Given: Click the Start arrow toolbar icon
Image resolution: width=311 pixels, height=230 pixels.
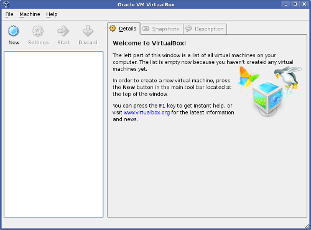Looking at the screenshot, I should pos(63,31).
